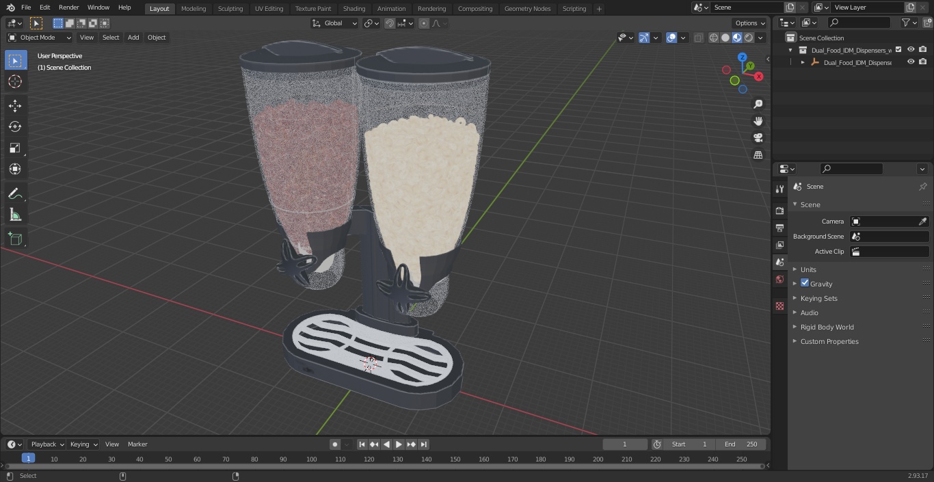The image size is (934, 482).
Task: Click the Blender logo menu
Action: pos(11,8)
